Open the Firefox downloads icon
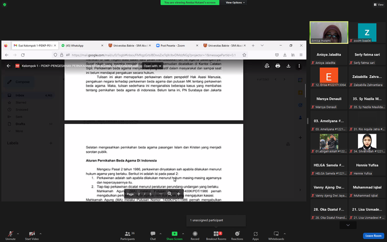387x242 pixels. [x=285, y=55]
